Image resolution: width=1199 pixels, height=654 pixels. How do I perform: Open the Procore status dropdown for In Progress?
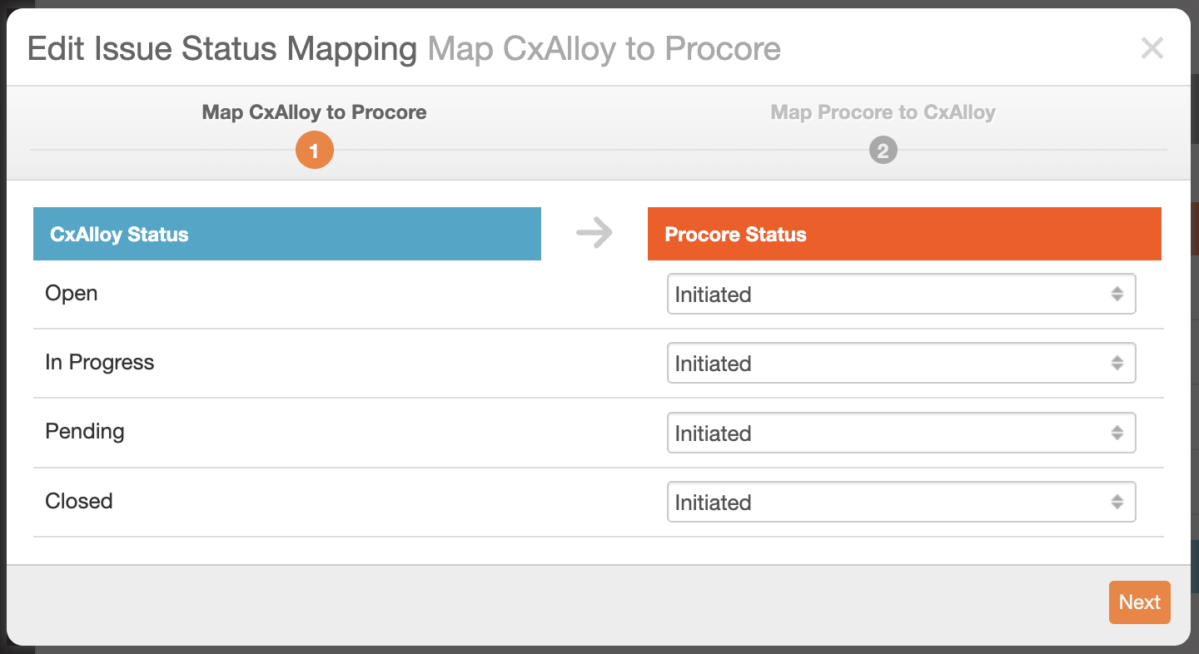pyautogui.click(x=902, y=364)
